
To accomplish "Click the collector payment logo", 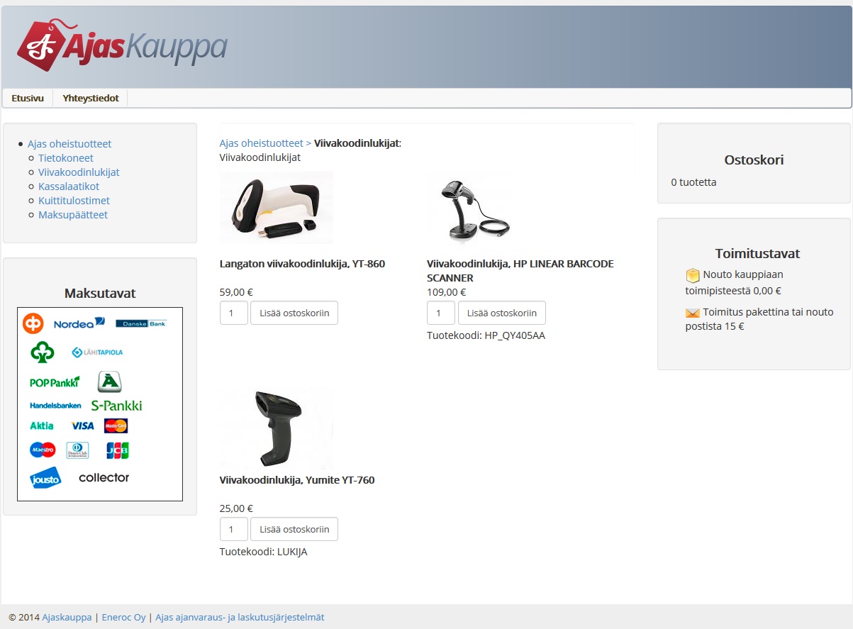I will tap(104, 478).
